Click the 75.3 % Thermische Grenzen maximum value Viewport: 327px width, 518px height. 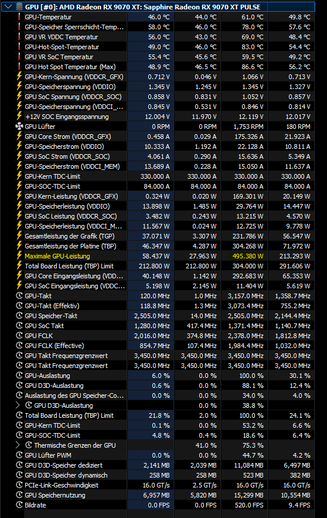(253, 445)
